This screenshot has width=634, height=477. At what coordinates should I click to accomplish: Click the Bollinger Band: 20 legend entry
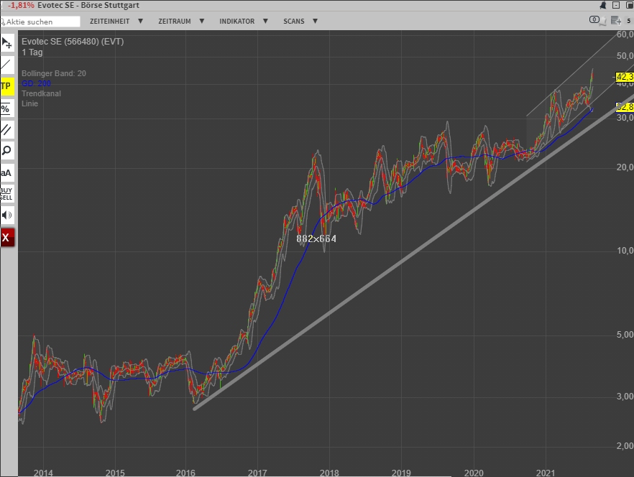pyautogui.click(x=54, y=73)
